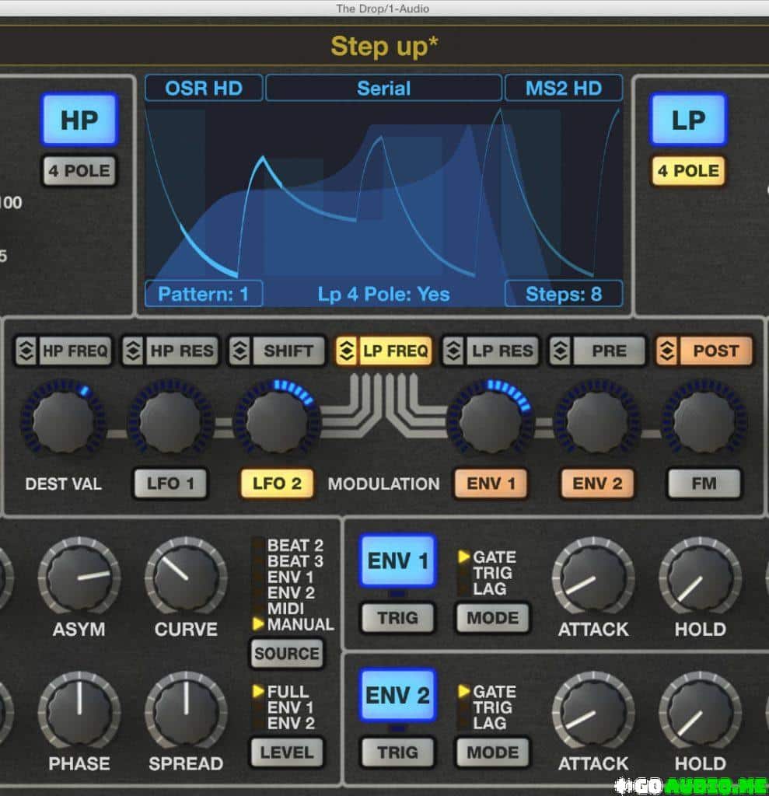Select the LP filter icon
Screen dimensions: 769x796
687,120
